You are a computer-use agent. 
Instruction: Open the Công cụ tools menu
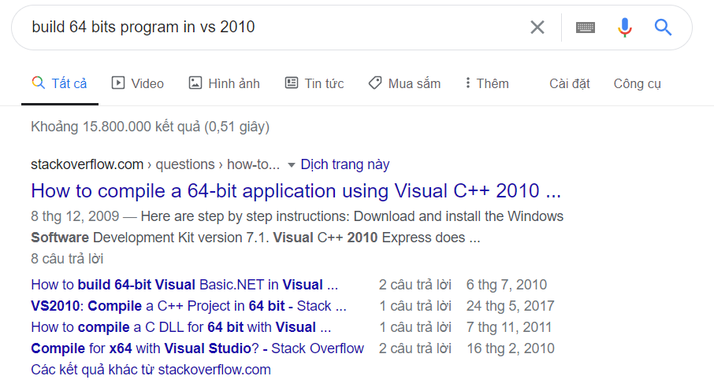[x=638, y=83]
